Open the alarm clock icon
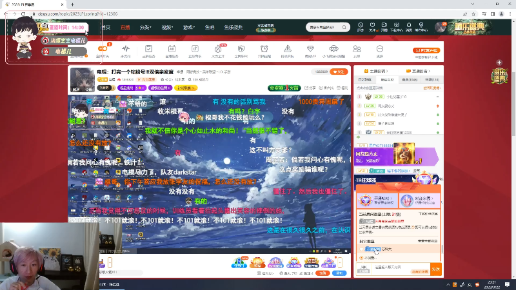Image resolution: width=516 pixels, height=290 pixels. click(x=264, y=49)
